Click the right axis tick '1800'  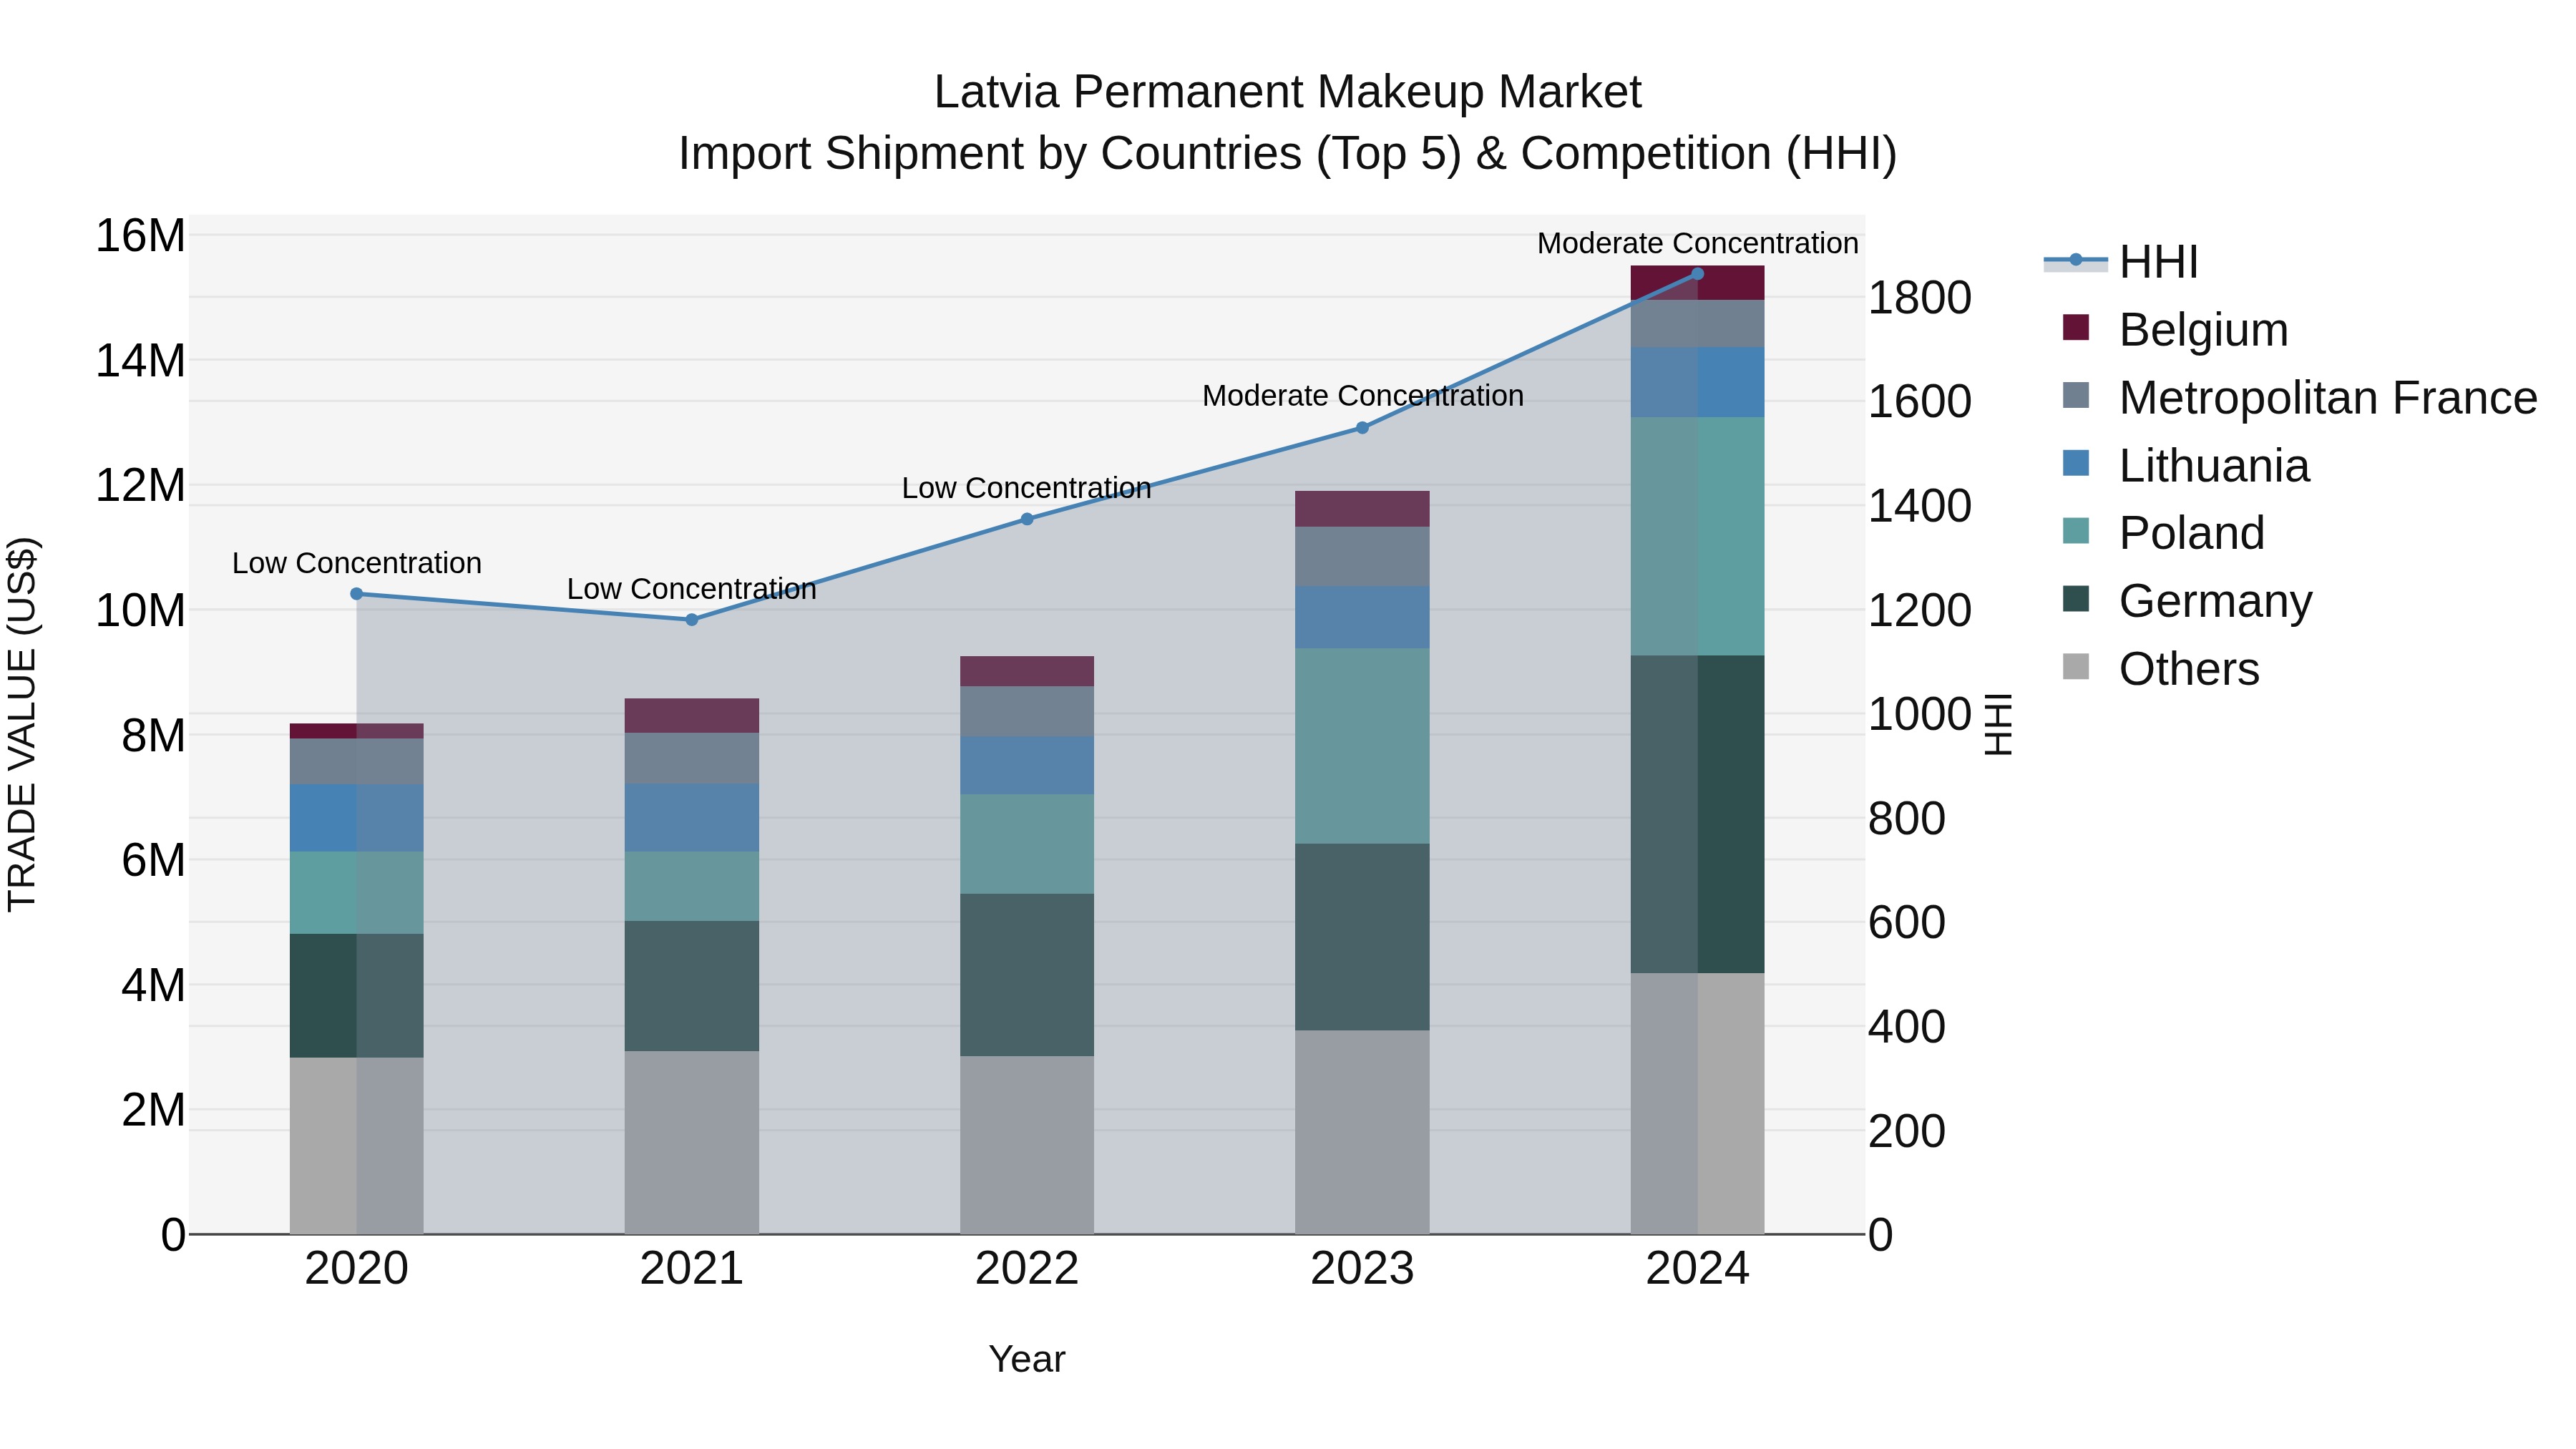coord(1920,298)
